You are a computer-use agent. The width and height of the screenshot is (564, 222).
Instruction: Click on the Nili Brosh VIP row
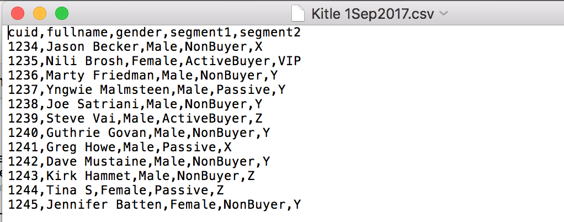tap(155, 61)
